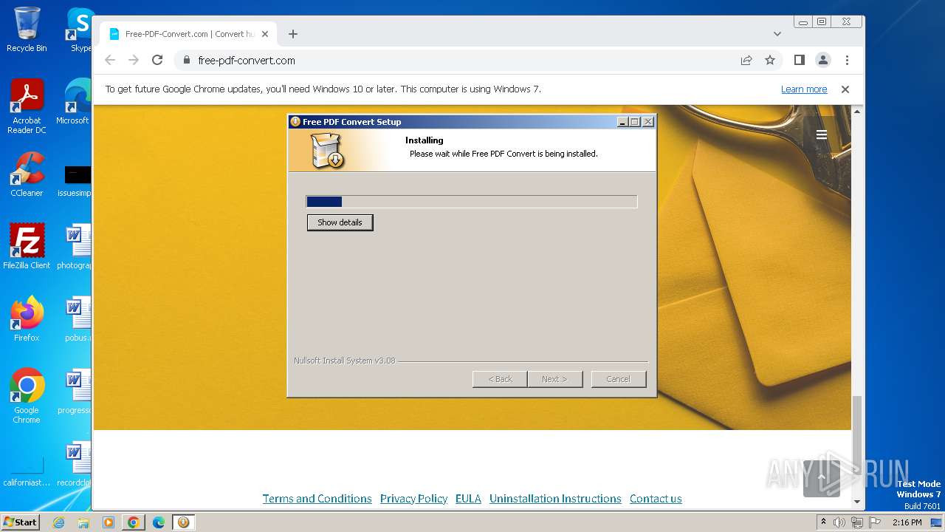Open Terms and Conditions link
Image resolution: width=945 pixels, height=532 pixels.
[x=317, y=499]
